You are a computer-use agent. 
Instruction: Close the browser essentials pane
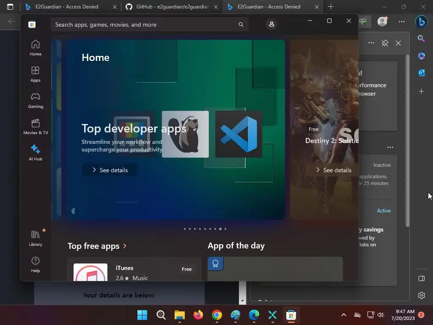398,43
